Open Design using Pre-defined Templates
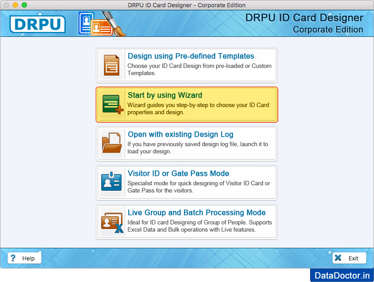 click(187, 65)
